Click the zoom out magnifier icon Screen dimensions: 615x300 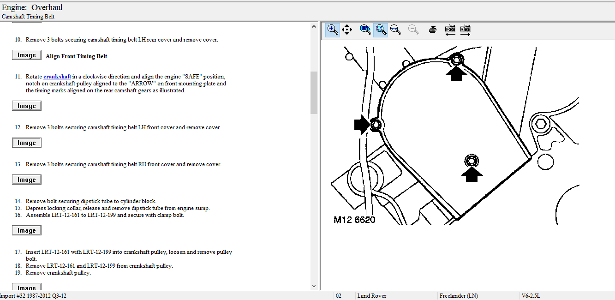coord(413,30)
